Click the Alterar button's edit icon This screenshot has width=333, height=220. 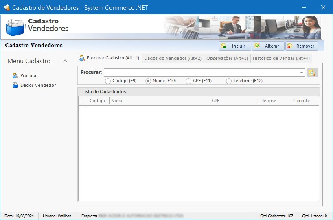pos(257,46)
